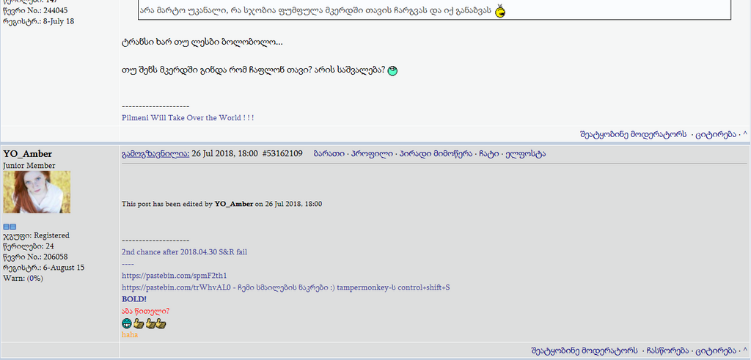Click the 'BOLD!' signature text
751x360 pixels.
click(134, 300)
